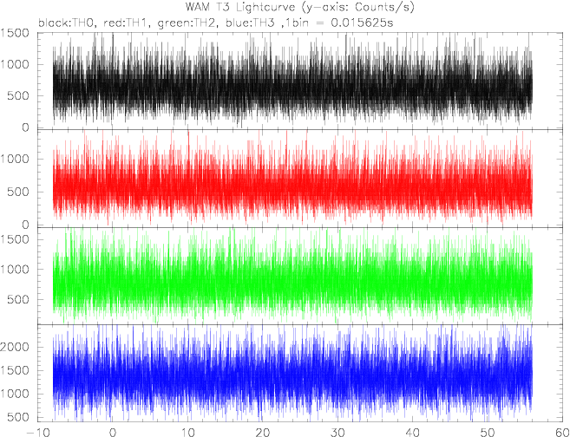
Task: Click the x-axis label '30'
Action: coord(337,433)
